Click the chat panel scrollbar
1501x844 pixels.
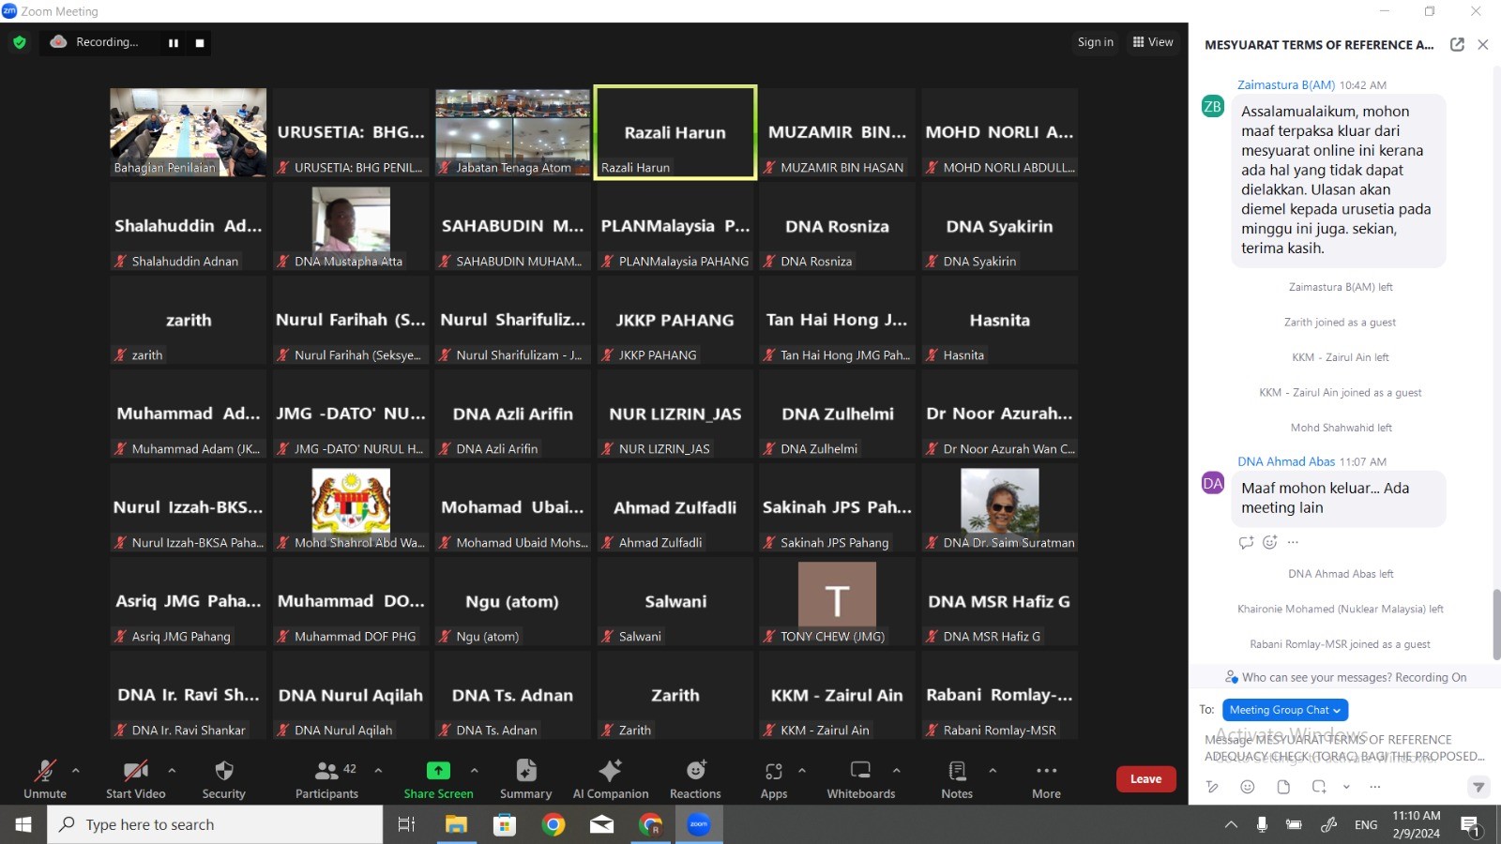click(x=1496, y=625)
